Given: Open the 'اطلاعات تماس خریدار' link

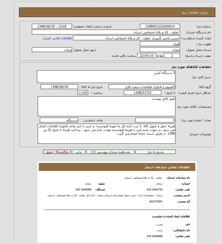Looking at the screenshot, I should [58, 38].
